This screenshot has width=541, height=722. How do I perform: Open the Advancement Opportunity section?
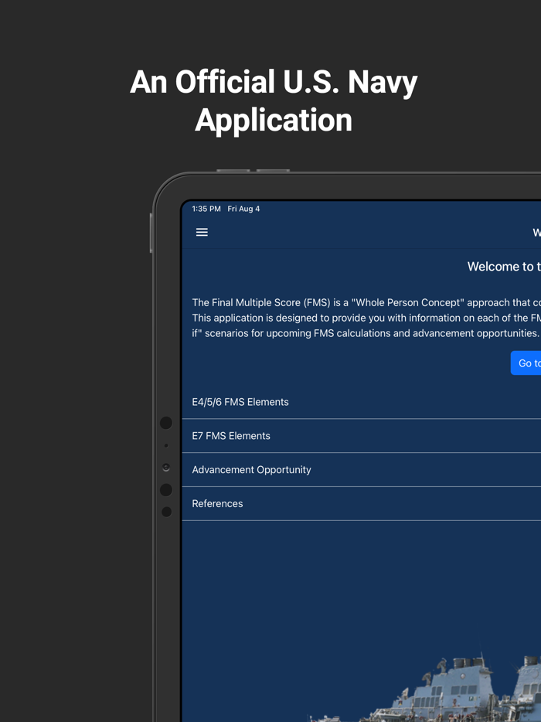point(362,470)
